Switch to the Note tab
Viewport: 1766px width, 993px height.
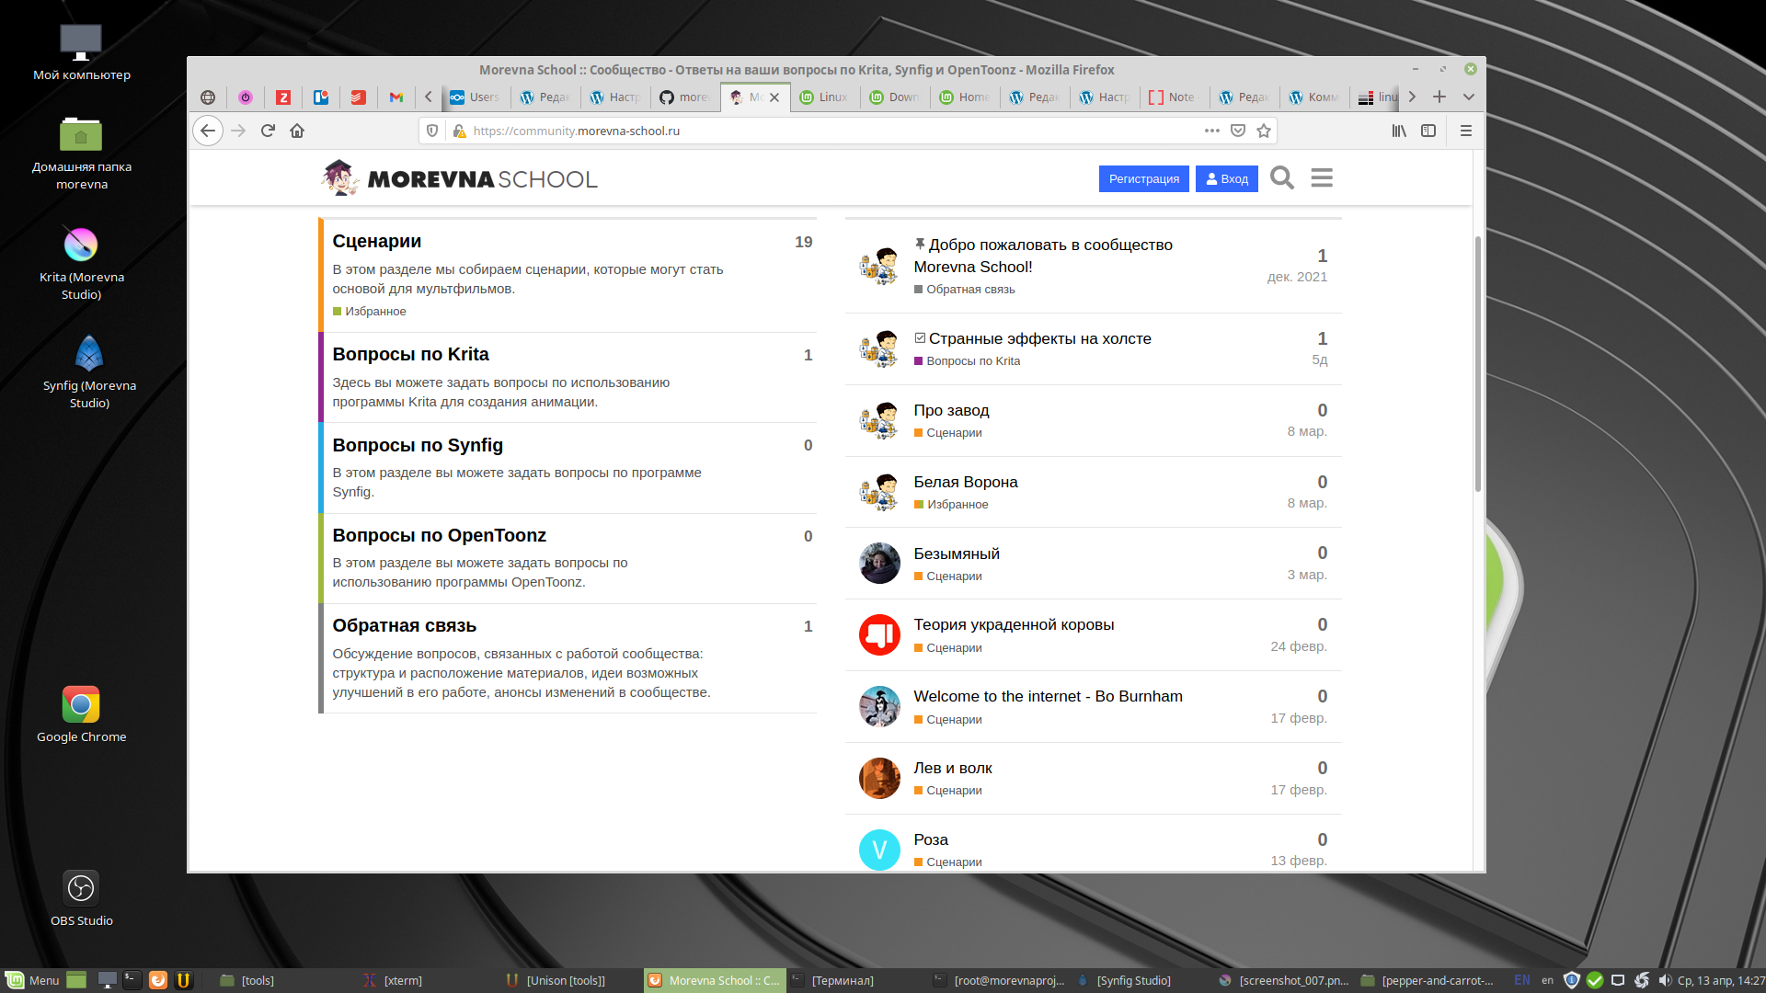1174,97
